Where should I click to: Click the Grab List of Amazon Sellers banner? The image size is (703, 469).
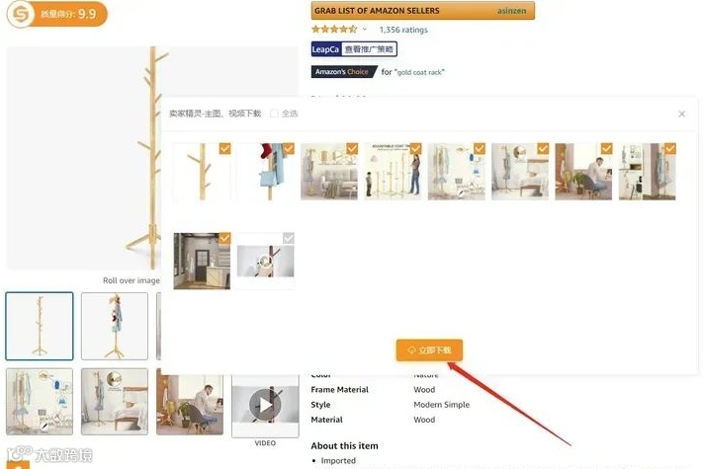[x=423, y=11]
